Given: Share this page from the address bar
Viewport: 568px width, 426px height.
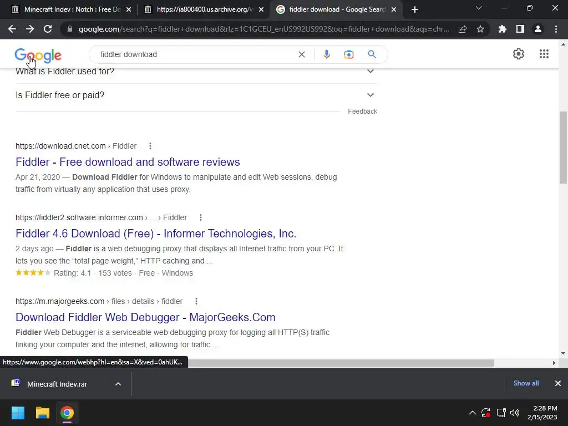Looking at the screenshot, I should pyautogui.click(x=463, y=29).
